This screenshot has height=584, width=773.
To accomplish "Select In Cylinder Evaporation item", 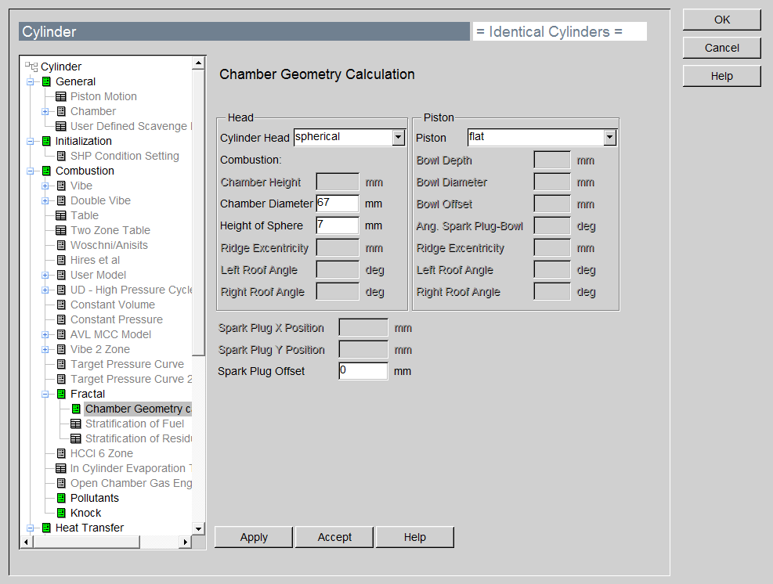I will 131,468.
